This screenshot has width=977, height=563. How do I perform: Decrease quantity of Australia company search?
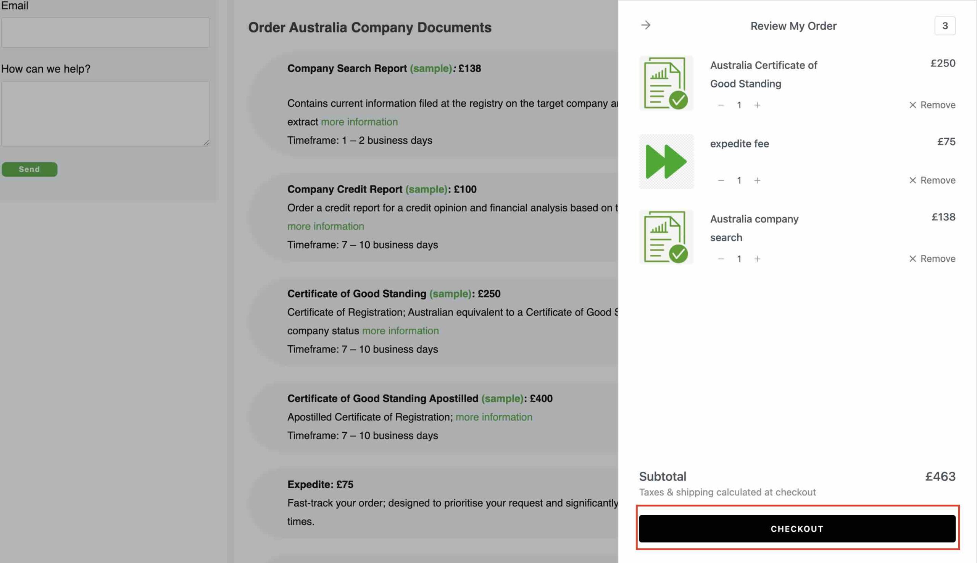[721, 259]
